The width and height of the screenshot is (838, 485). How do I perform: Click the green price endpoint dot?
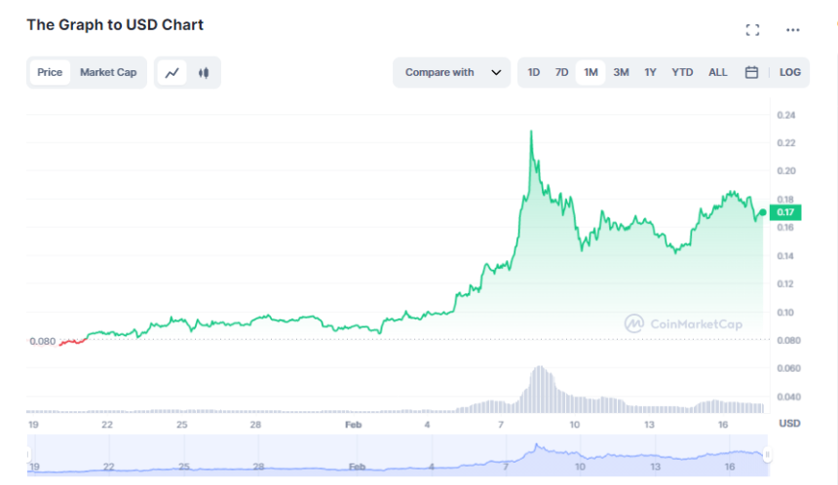(x=763, y=212)
